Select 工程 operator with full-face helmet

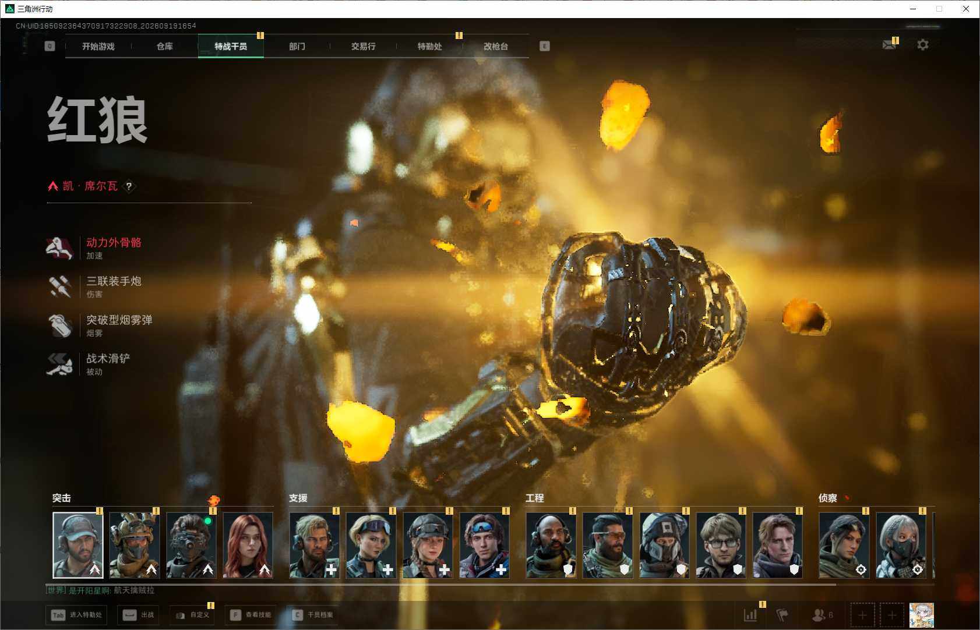pos(664,545)
